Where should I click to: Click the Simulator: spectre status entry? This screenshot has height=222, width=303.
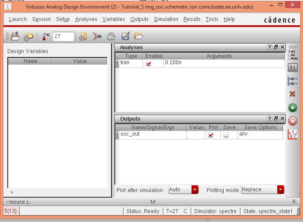(x=215, y=211)
